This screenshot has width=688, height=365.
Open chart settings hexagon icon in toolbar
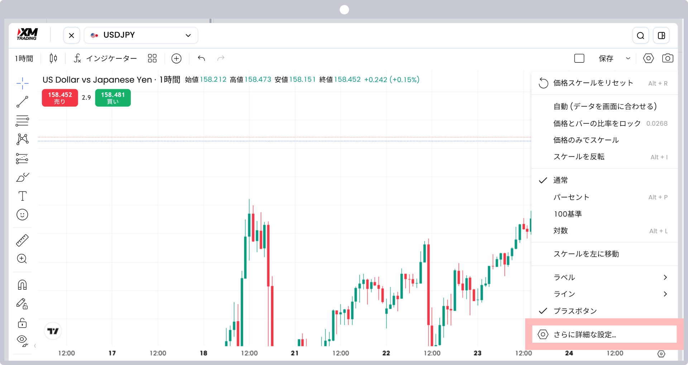click(x=648, y=58)
